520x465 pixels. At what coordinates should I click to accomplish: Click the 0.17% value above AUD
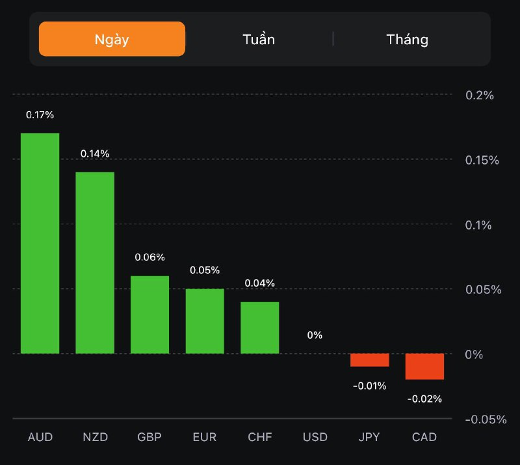point(40,114)
